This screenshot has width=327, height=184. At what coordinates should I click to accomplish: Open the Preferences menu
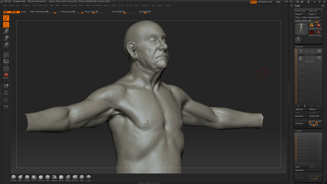click(97, 5)
